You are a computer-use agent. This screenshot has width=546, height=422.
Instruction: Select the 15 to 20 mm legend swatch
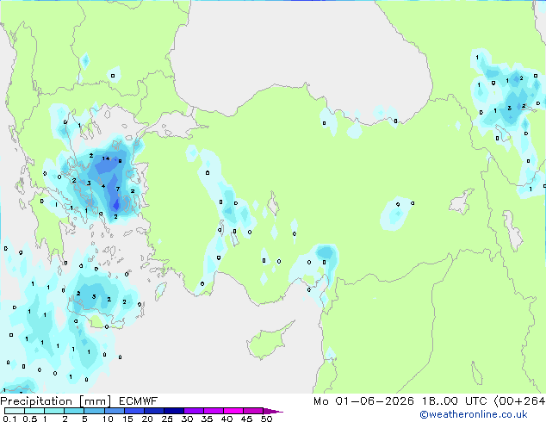click(x=134, y=411)
